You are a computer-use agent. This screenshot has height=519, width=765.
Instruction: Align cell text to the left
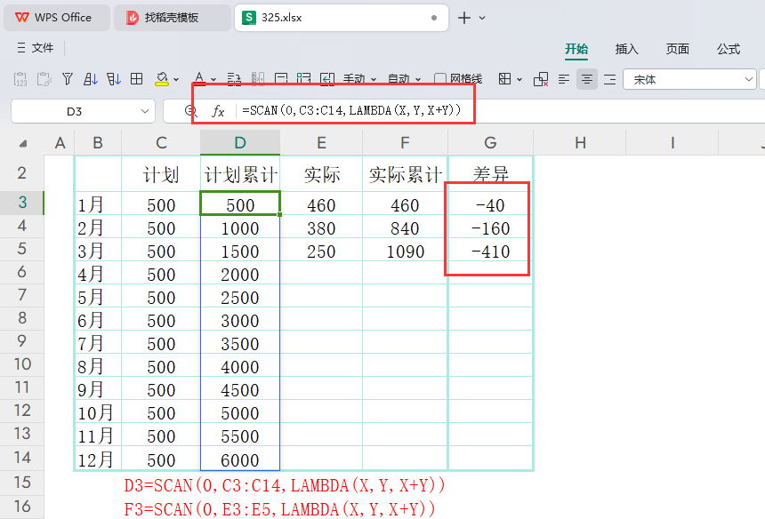(x=564, y=79)
